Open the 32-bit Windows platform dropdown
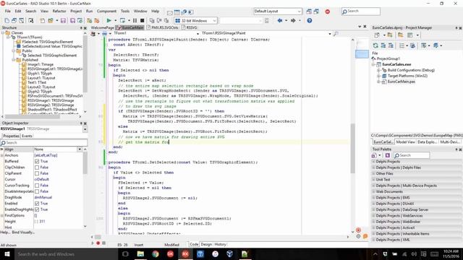 [x=214, y=21]
